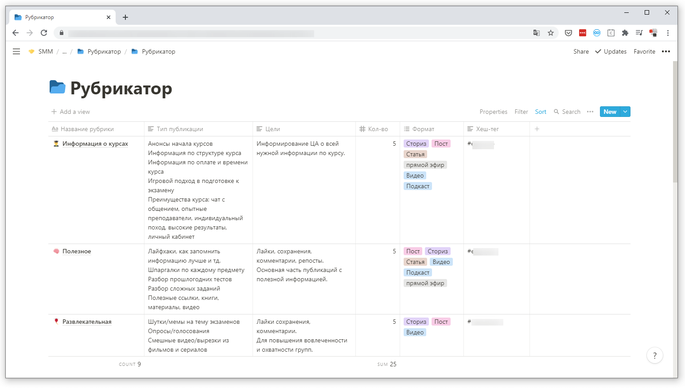Open new browser tab
685x388 pixels.
(x=125, y=17)
